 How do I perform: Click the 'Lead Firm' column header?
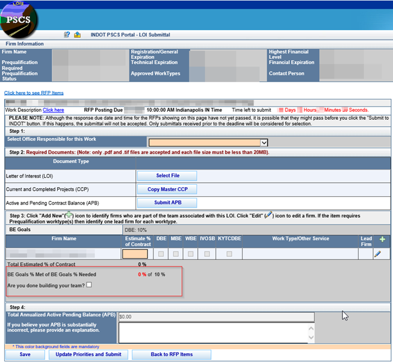coord(366,241)
